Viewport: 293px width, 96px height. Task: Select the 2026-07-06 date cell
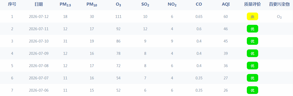[x=39, y=90]
